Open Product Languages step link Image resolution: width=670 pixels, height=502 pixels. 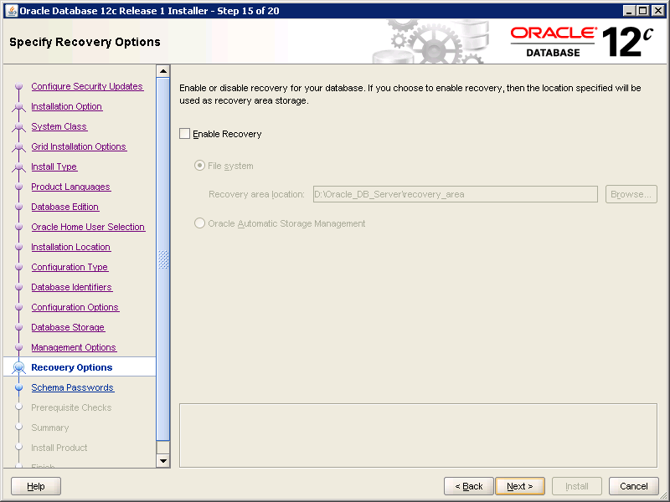71,187
